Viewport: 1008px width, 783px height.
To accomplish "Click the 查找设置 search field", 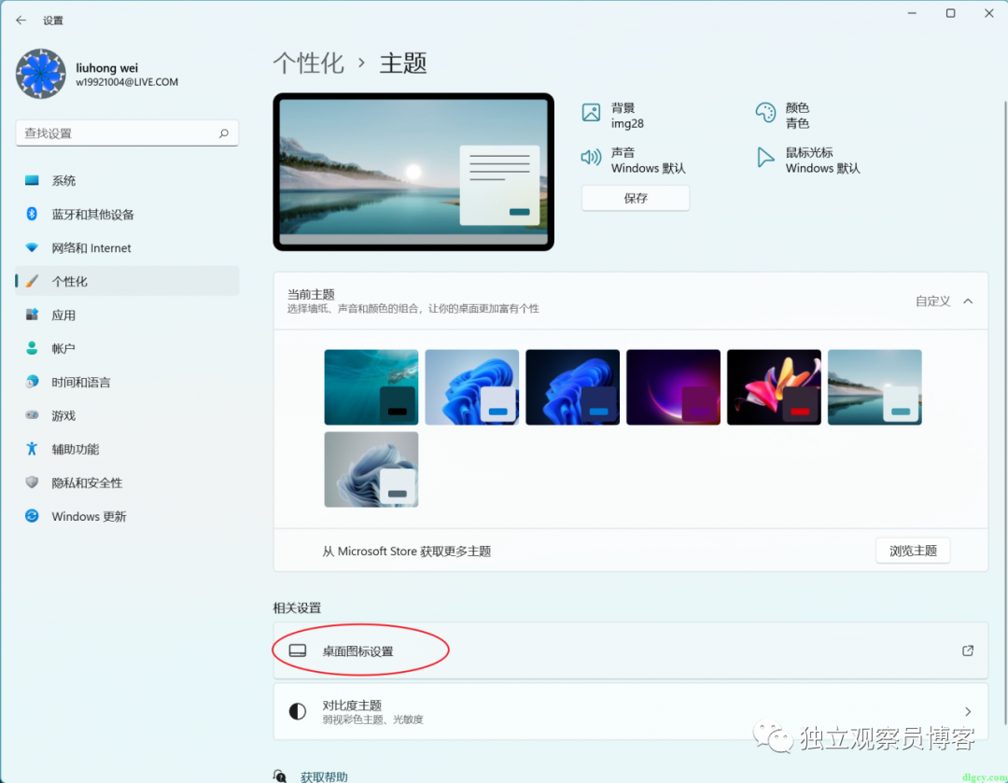I will 127,133.
